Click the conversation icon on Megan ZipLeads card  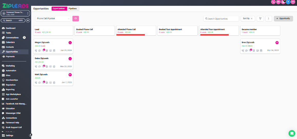[39, 50]
